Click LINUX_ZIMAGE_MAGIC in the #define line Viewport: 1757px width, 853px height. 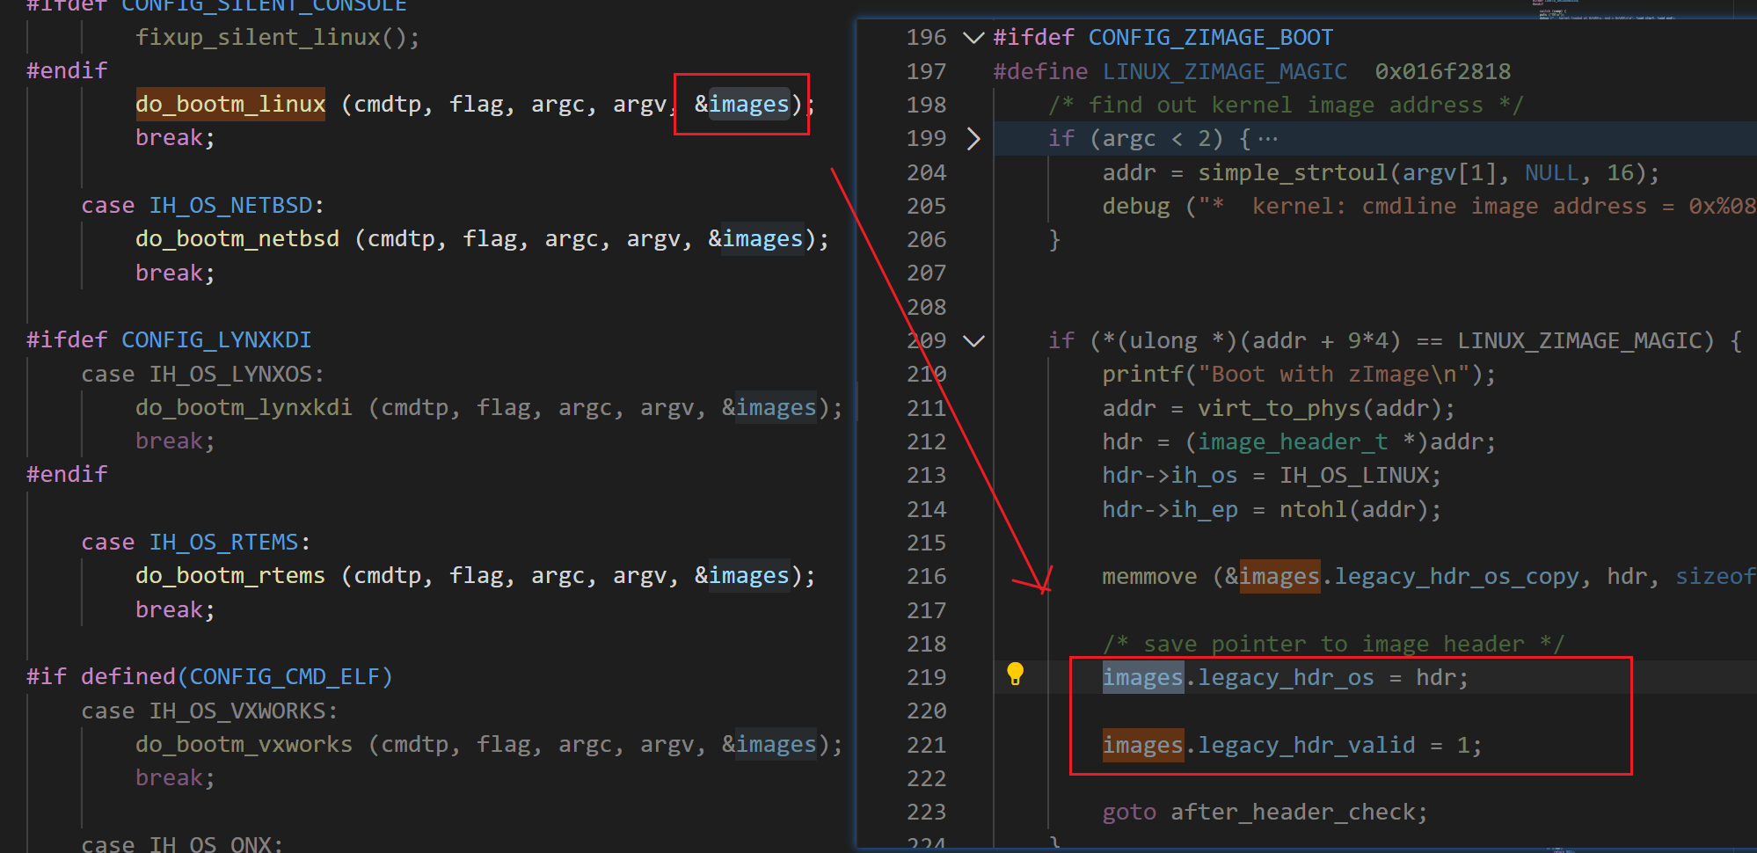pos(1225,71)
